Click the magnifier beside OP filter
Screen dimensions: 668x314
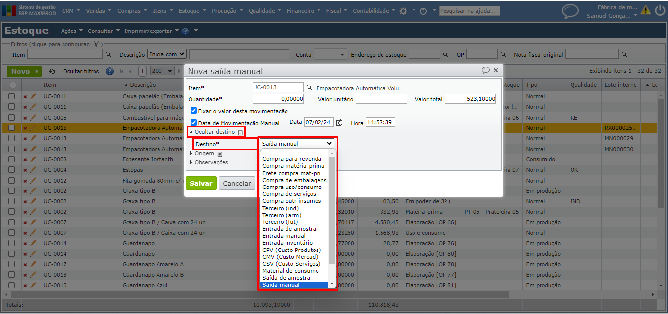pos(503,54)
